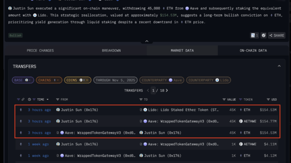Click Aave WrappedTokenGatewayV3 recipient in $154.77M row

pyautogui.click(x=183, y=121)
